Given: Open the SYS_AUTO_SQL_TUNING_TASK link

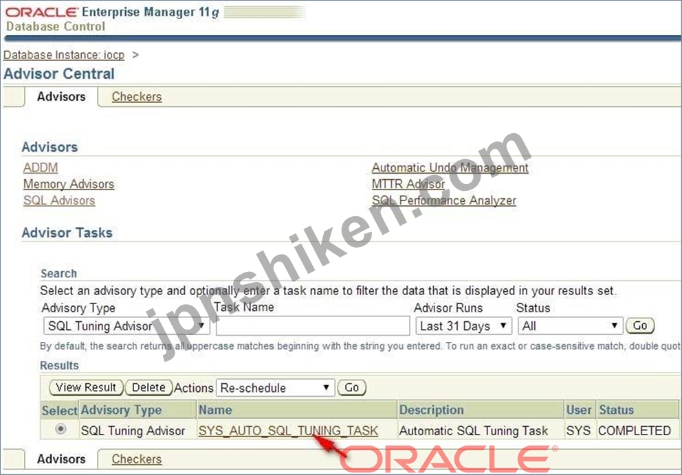Looking at the screenshot, I should [x=288, y=430].
